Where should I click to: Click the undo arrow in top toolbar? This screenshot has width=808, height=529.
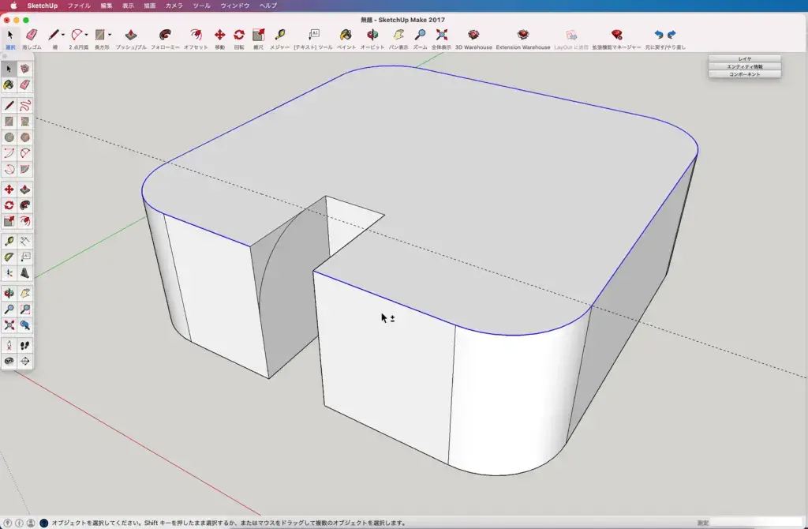[659, 35]
